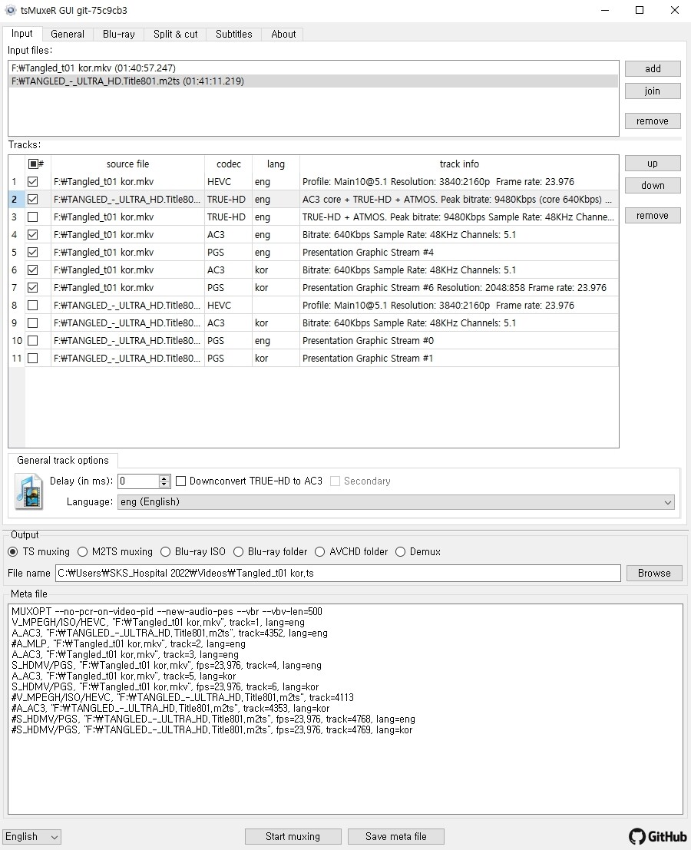The height and width of the screenshot is (850, 691).
Task: Click the Delay (in ms) input field
Action: (x=139, y=481)
